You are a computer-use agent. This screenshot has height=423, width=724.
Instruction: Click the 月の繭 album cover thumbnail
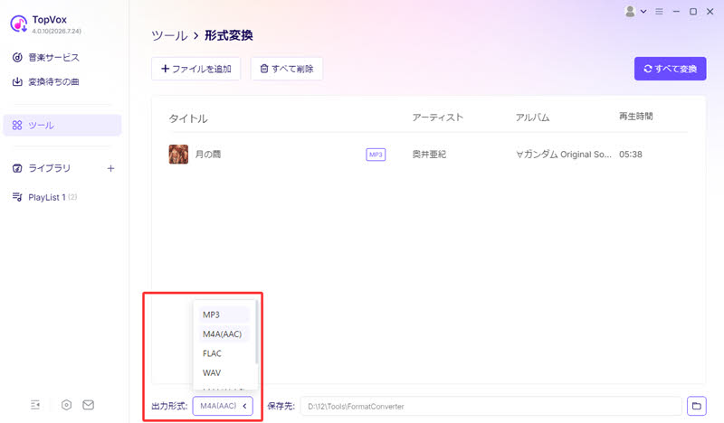pos(178,154)
